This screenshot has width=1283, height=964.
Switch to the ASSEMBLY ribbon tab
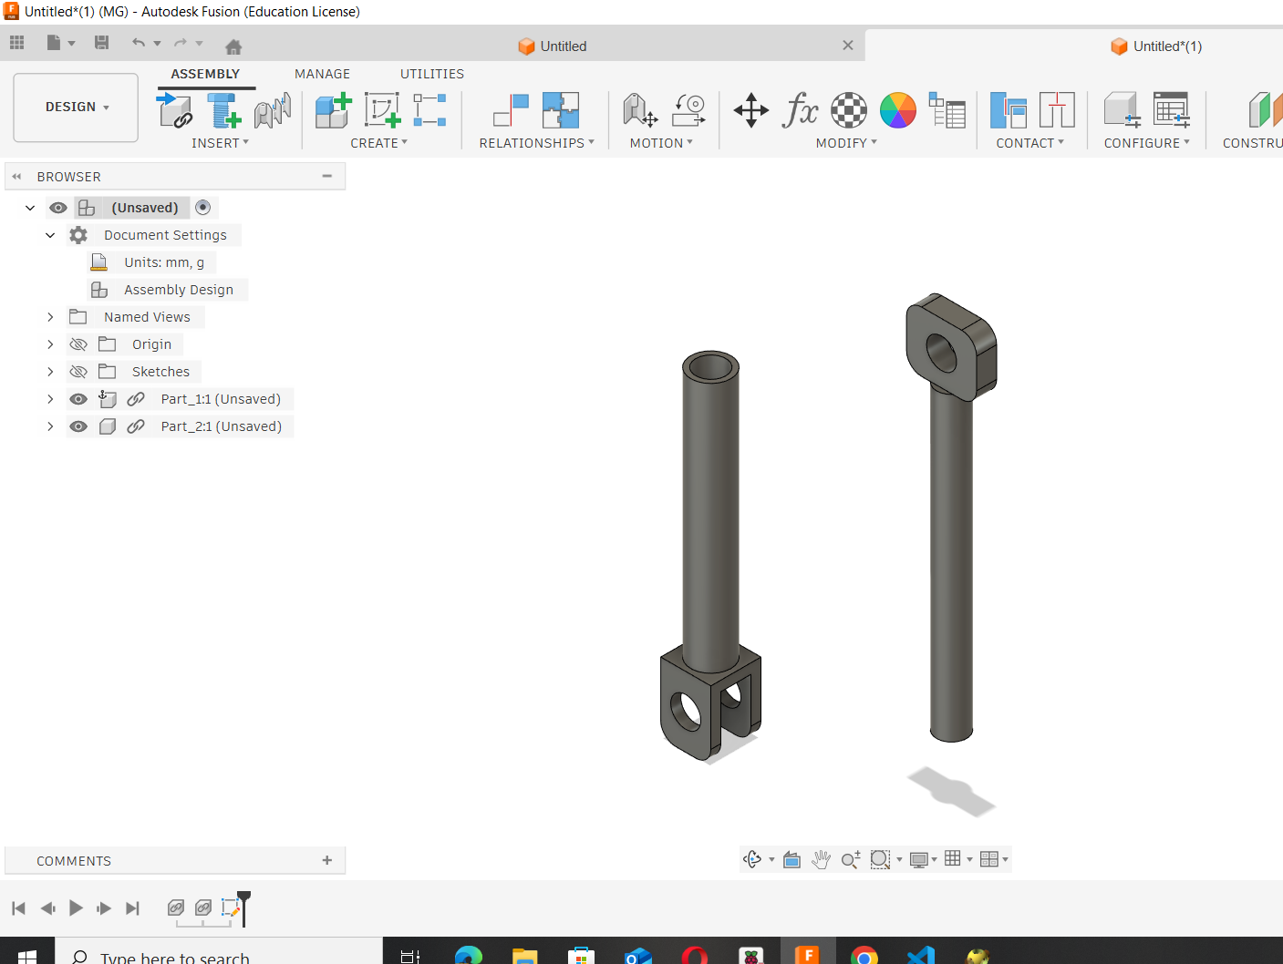click(x=205, y=74)
